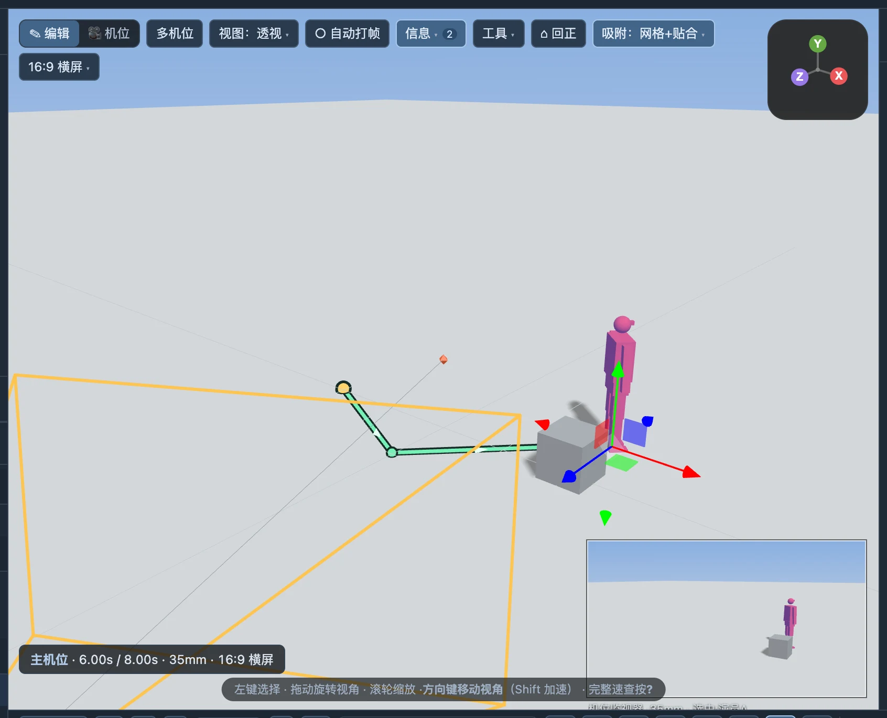This screenshot has width=887, height=718.
Task: Open 吸附: 网格+贴合 snapping dropdown
Action: [653, 34]
